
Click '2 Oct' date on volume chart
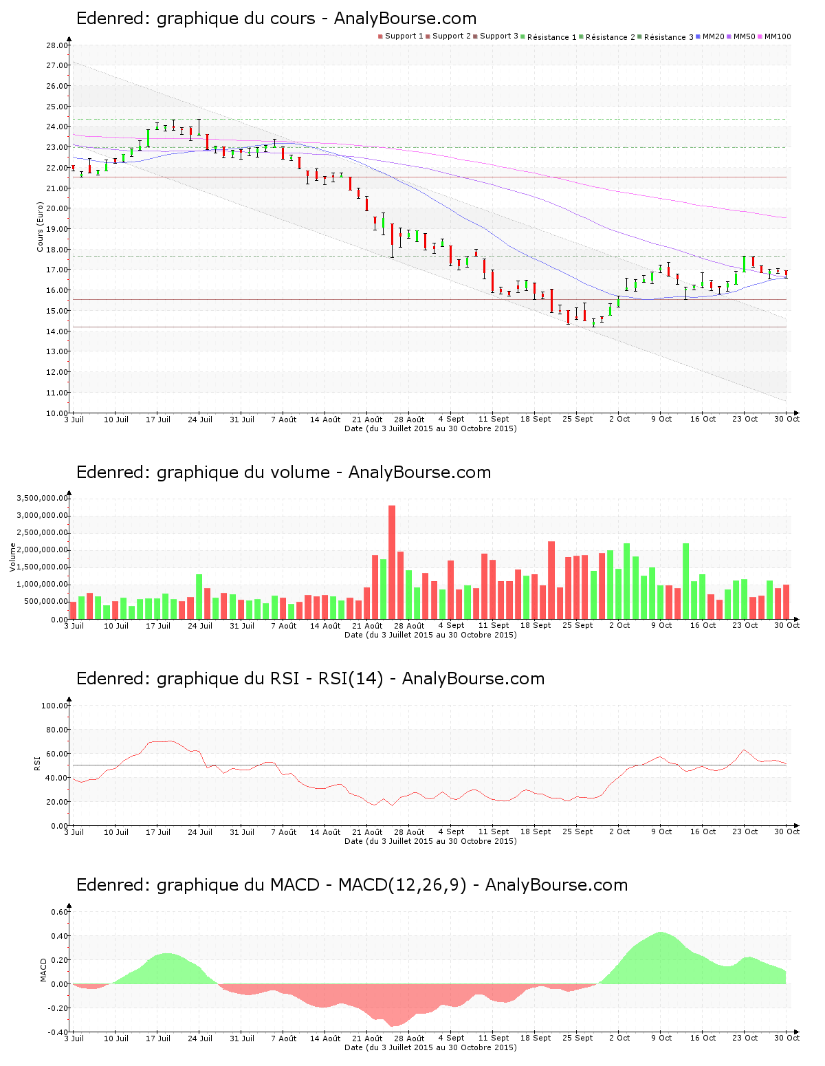coord(619,625)
